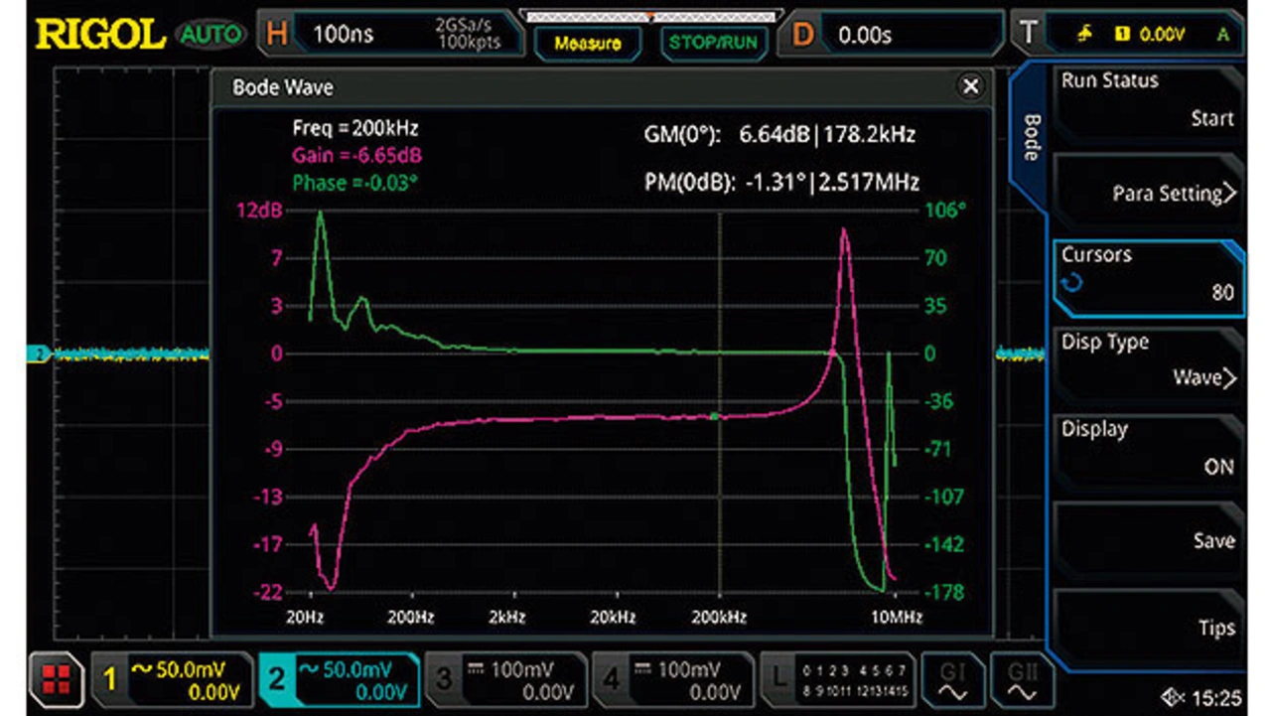Toggle the Display ON setting

pyautogui.click(x=1147, y=449)
